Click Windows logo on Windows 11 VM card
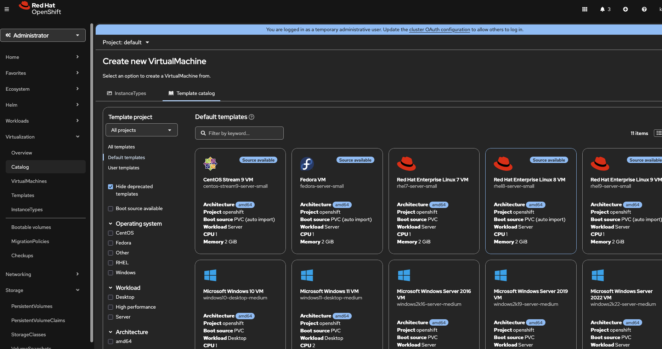 coord(307,275)
